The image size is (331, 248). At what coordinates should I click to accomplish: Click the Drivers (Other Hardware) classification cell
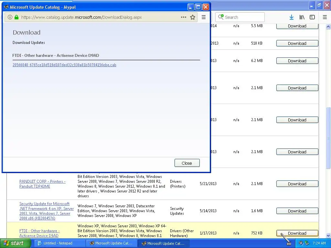(182, 233)
